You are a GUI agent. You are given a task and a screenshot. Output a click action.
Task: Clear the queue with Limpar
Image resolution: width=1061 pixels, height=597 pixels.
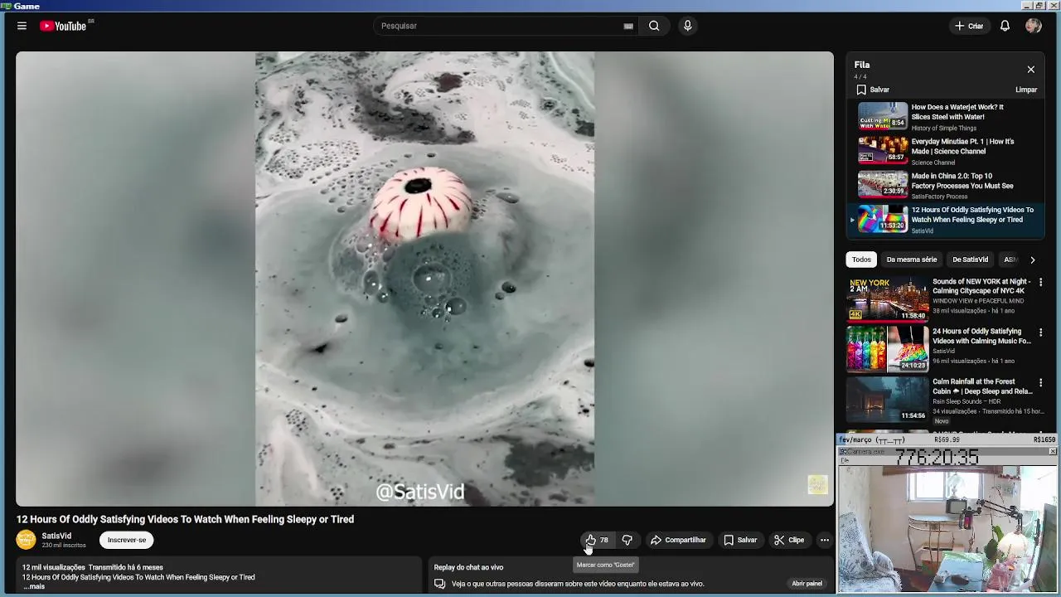1026,90
